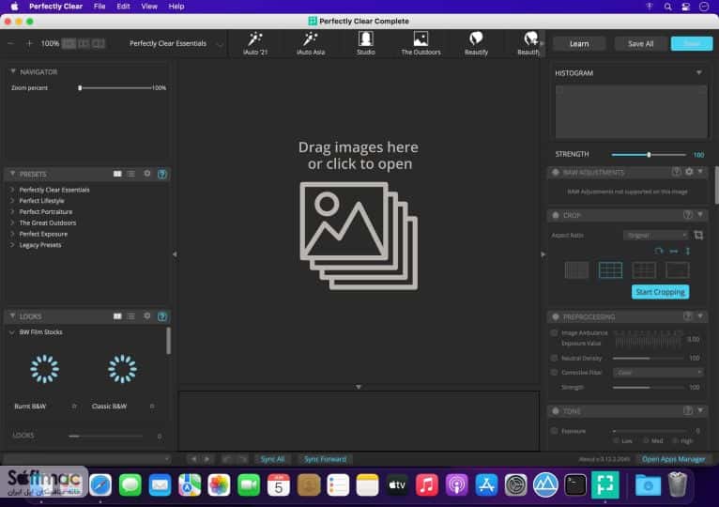Zoom in with the plus icon
719x507 pixels.
coord(29,43)
